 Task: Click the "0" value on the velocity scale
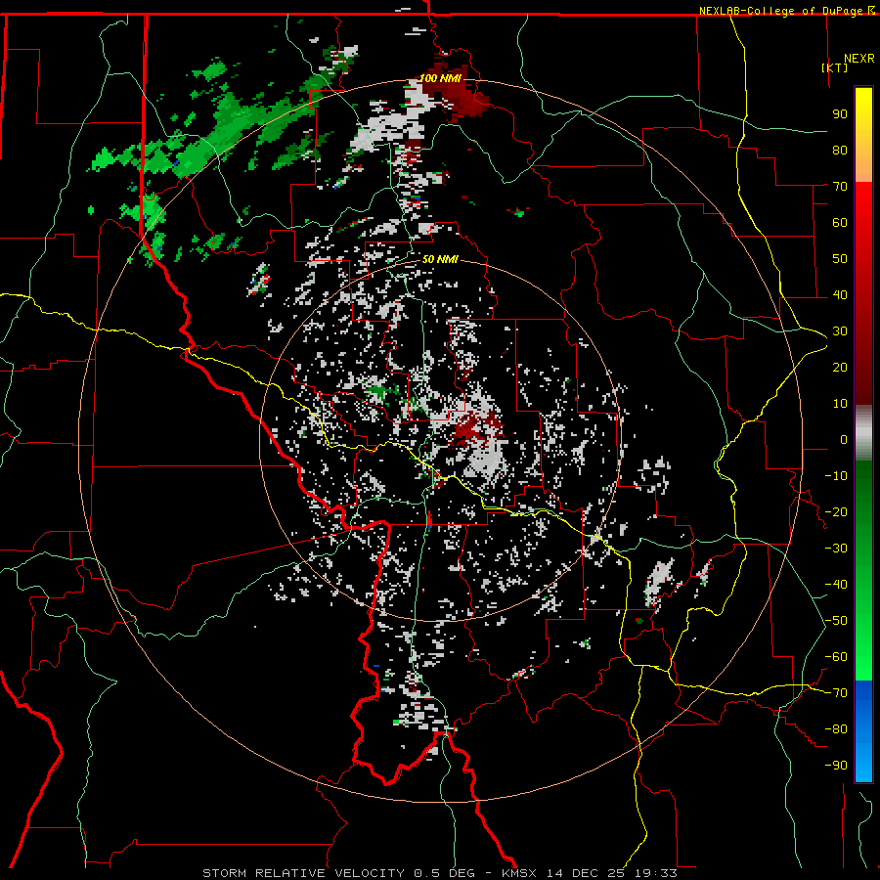point(844,439)
